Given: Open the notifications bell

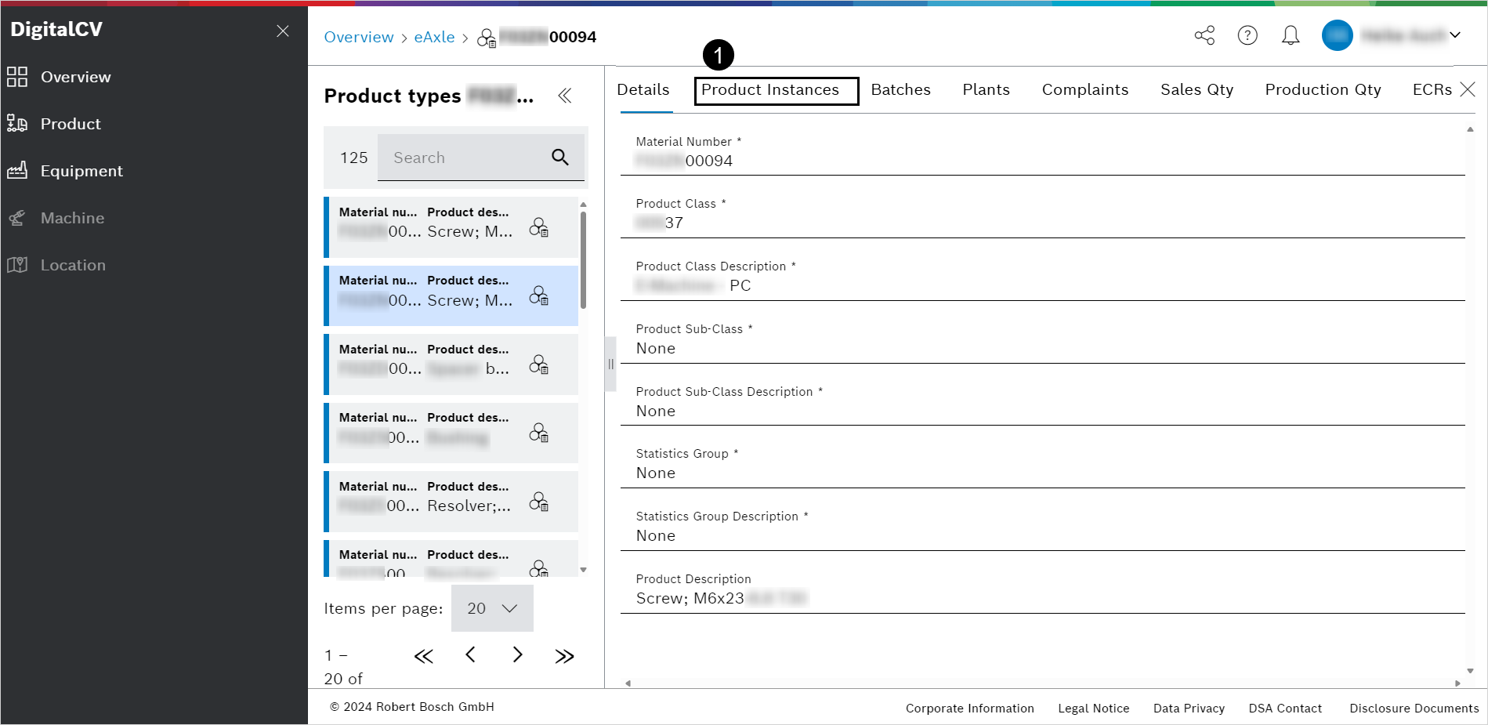Looking at the screenshot, I should pyautogui.click(x=1290, y=35).
